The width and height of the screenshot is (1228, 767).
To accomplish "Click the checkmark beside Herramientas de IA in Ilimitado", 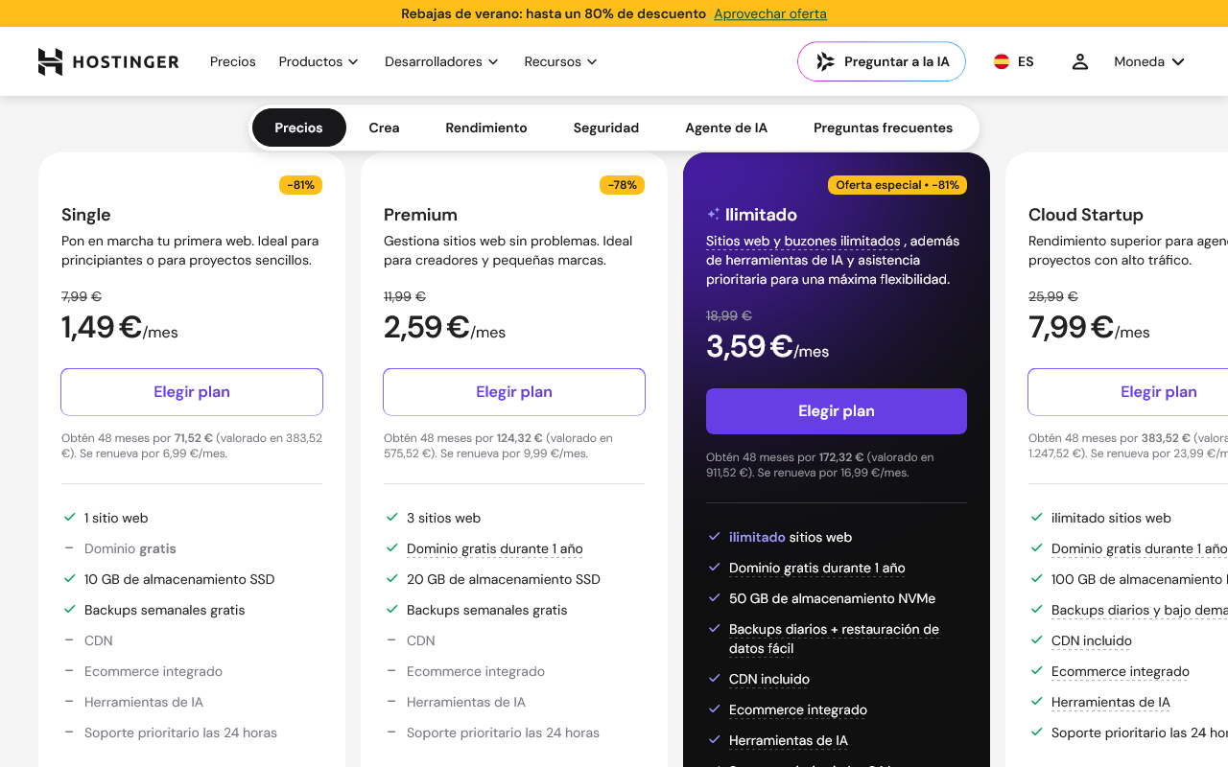I will 714,740.
